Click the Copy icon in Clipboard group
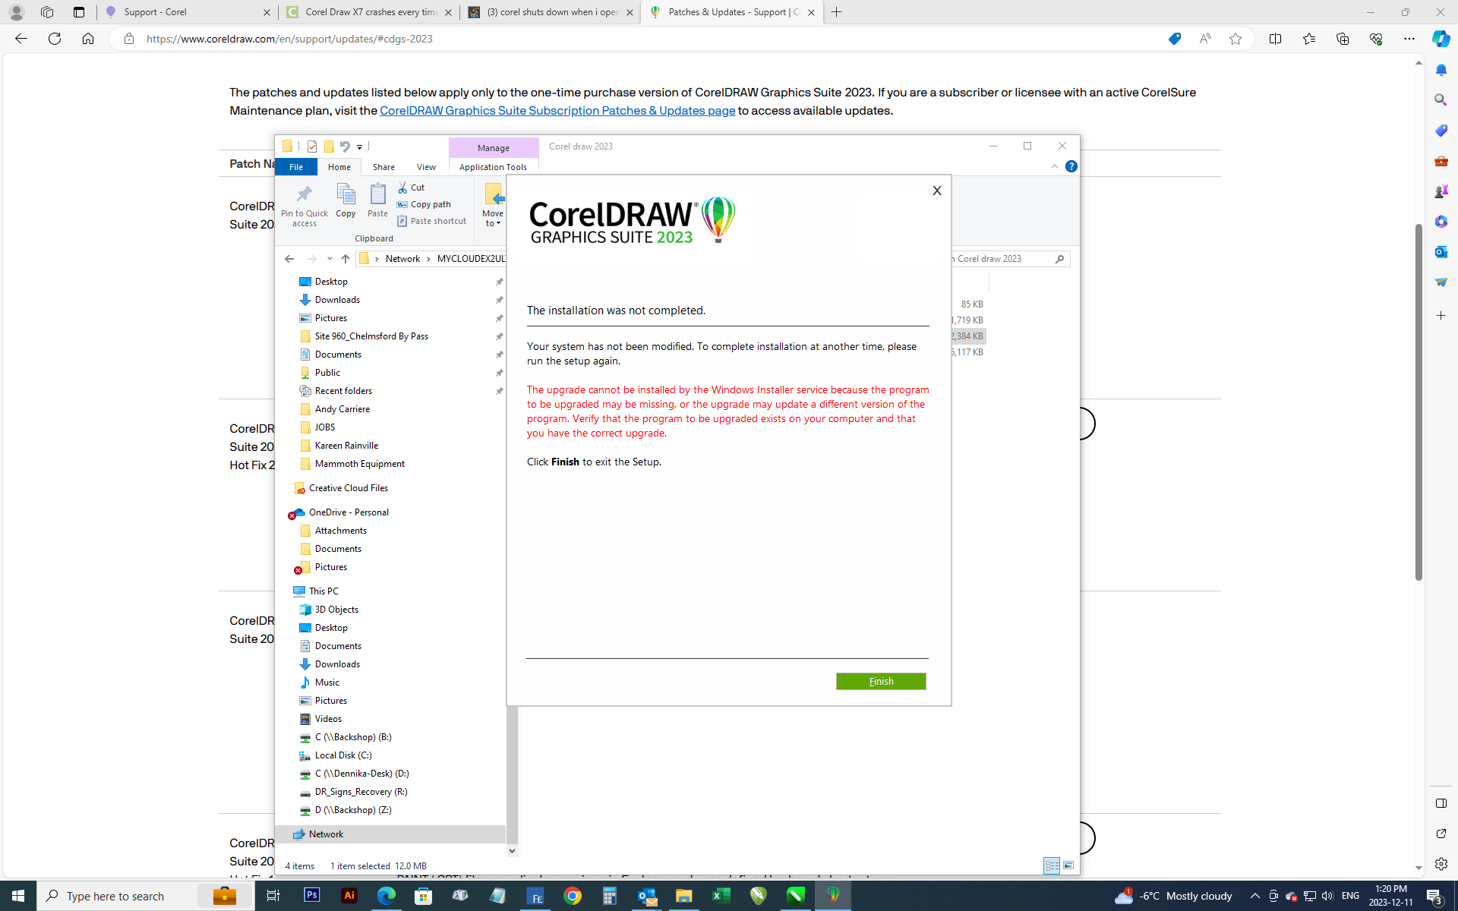Image resolution: width=1458 pixels, height=911 pixels. click(x=346, y=201)
